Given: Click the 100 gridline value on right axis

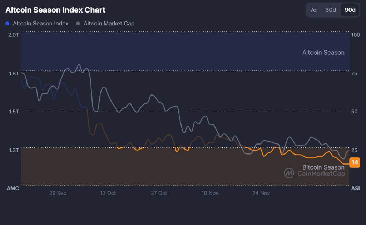Looking at the screenshot, I should click(x=356, y=35).
